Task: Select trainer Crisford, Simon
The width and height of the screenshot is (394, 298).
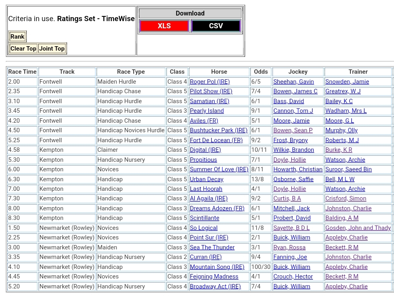Action: [x=346, y=198]
